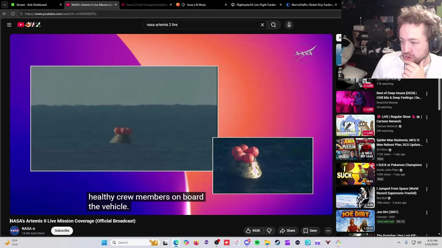This screenshot has width=442, height=248.
Task: Open options for Spider-Man Reshoots video
Action: click(427, 141)
